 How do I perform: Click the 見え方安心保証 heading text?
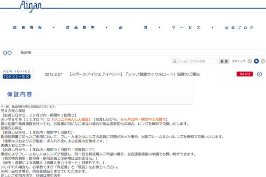13,111
